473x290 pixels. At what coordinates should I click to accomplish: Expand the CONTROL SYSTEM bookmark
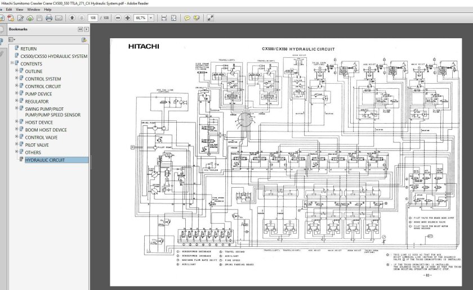point(16,79)
